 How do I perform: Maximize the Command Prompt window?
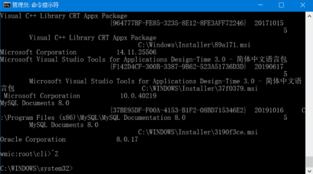281,5
